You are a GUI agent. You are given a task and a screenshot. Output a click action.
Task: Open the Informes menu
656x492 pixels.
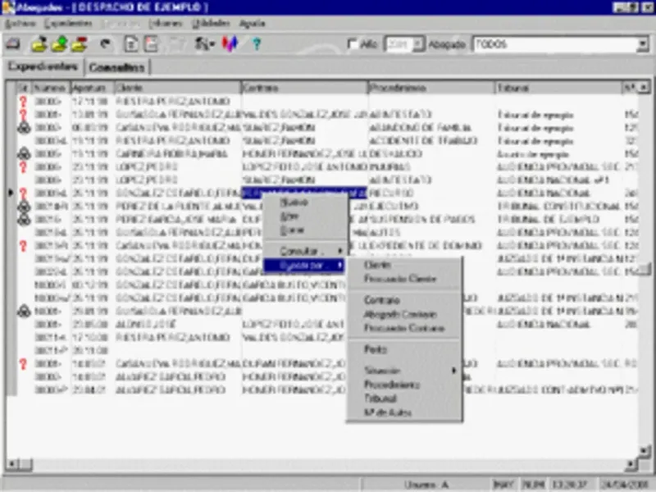tap(166, 24)
